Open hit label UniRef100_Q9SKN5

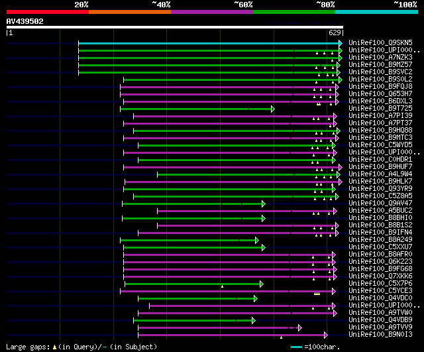(x=380, y=42)
